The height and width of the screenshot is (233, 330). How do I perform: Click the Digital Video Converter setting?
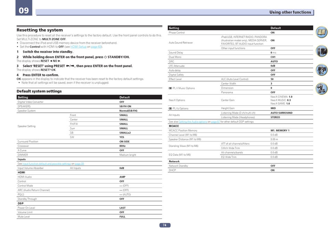31,102
